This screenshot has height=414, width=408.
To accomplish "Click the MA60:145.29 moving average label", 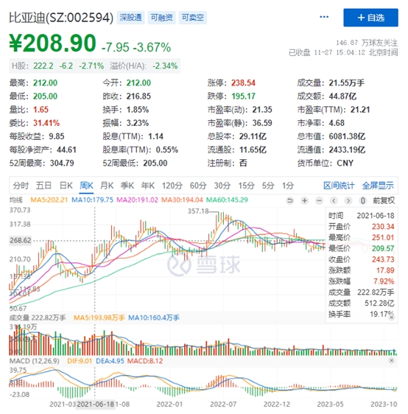I will tap(227, 200).
